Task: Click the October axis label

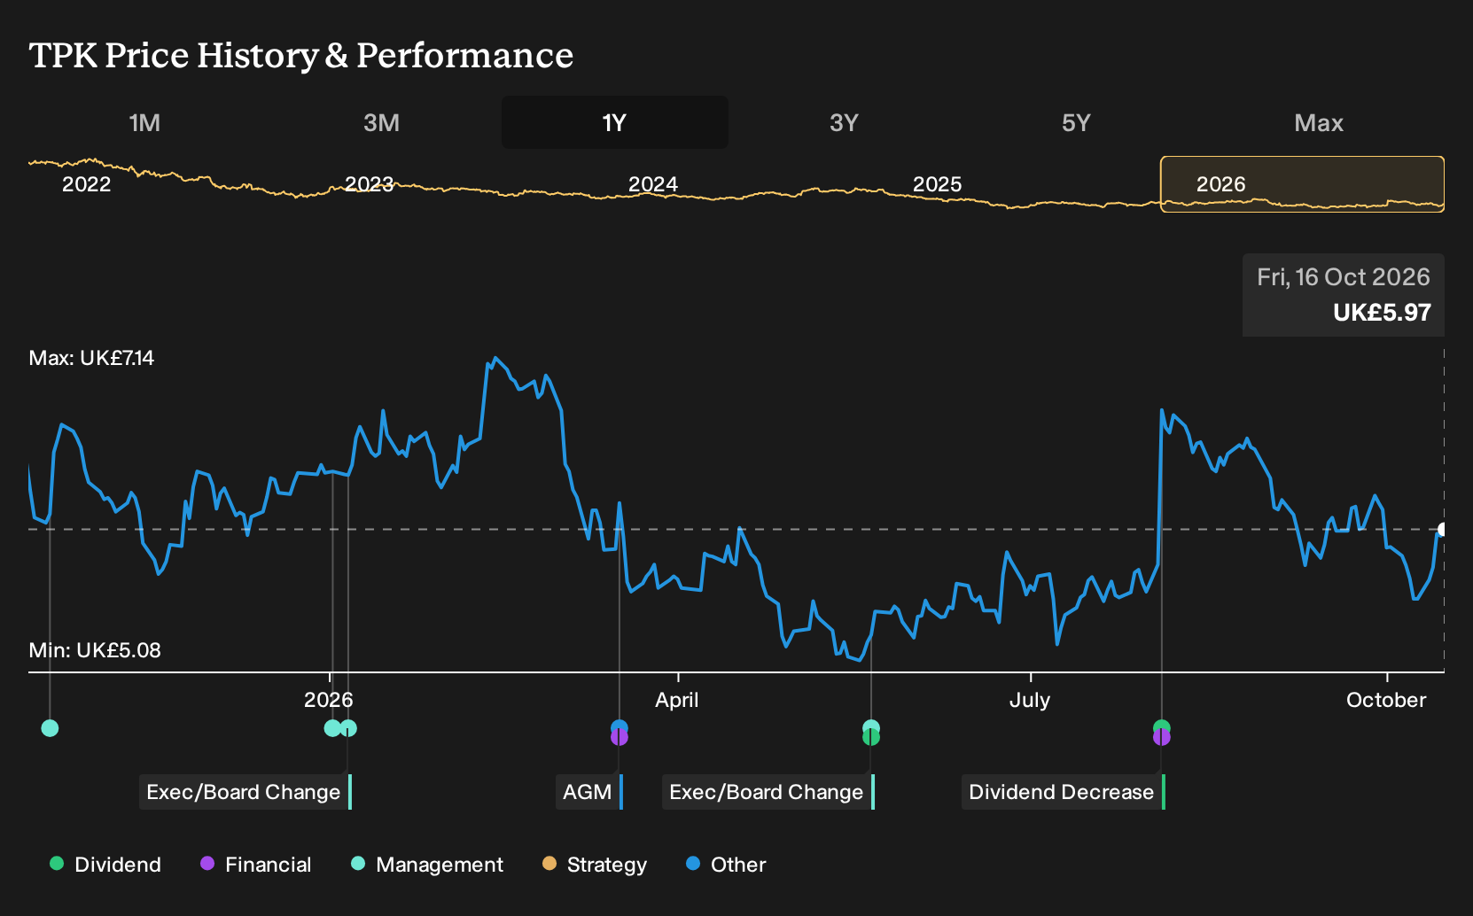Action: point(1386,700)
